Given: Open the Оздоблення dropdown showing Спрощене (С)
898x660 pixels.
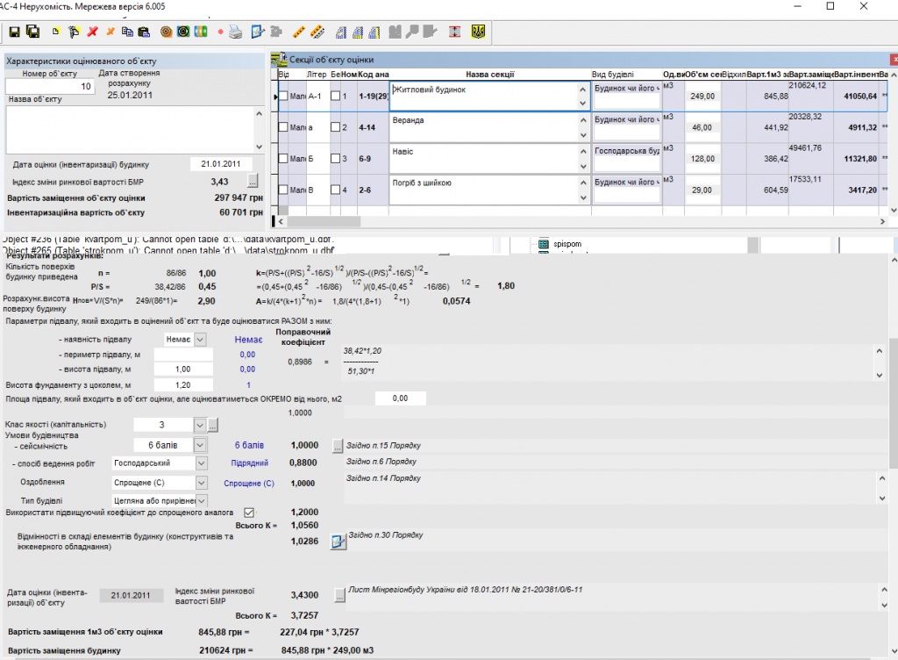Looking at the screenshot, I should tap(200, 482).
